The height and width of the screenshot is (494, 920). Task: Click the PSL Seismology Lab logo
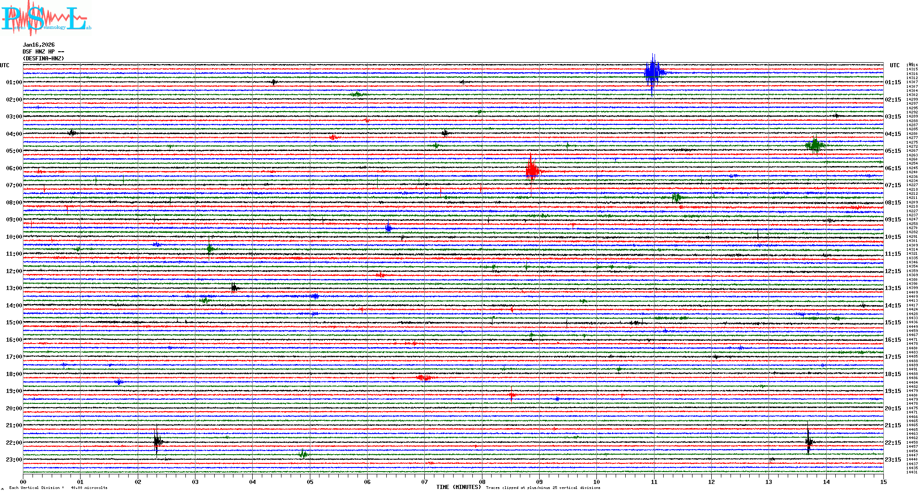point(46,18)
